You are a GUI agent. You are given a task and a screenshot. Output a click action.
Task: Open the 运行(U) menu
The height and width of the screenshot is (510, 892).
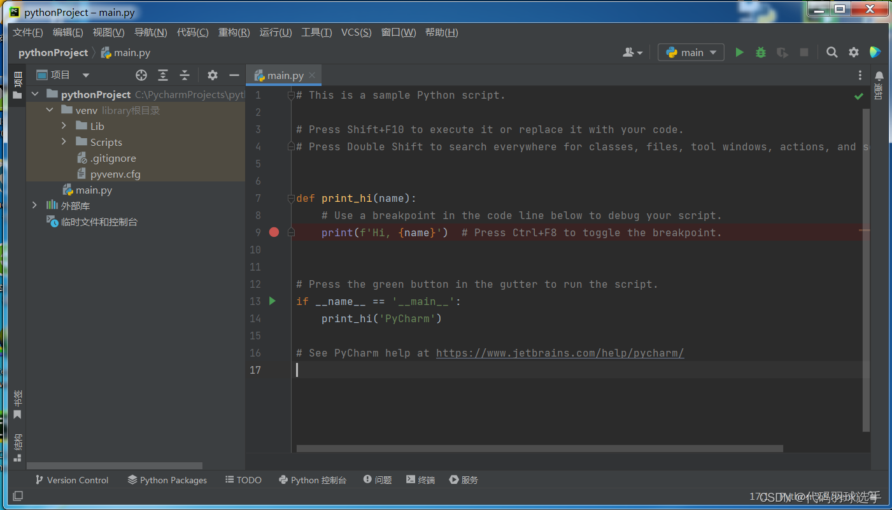click(276, 32)
